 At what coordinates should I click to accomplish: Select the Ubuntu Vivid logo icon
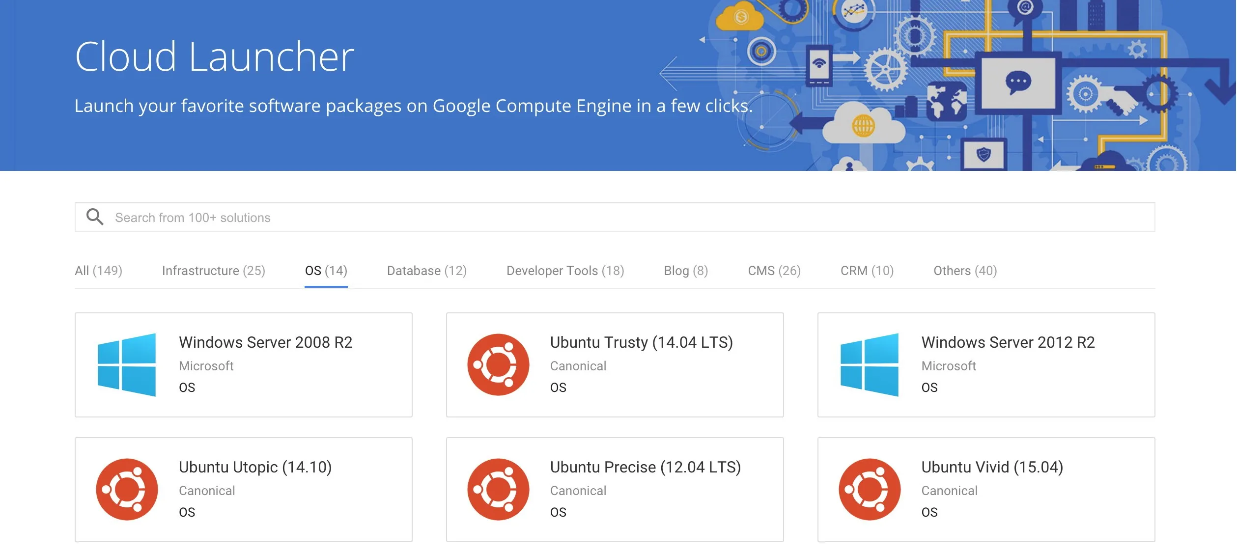pyautogui.click(x=871, y=489)
